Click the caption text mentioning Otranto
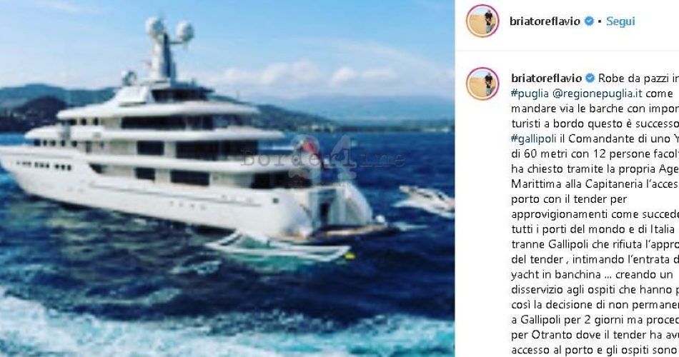 [595, 335]
